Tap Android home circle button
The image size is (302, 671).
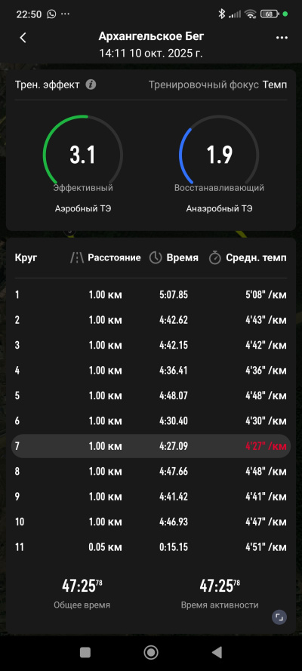151,652
